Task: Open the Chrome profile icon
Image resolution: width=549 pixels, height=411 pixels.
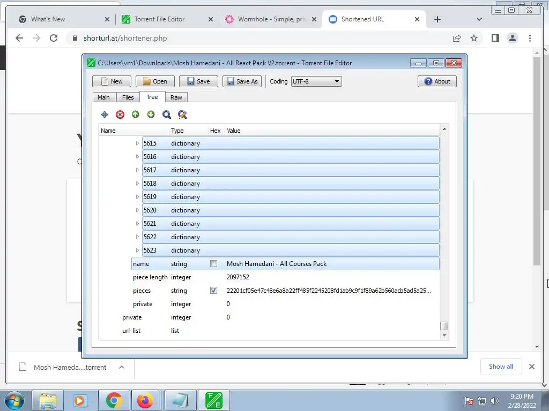Action: pyautogui.click(x=513, y=38)
